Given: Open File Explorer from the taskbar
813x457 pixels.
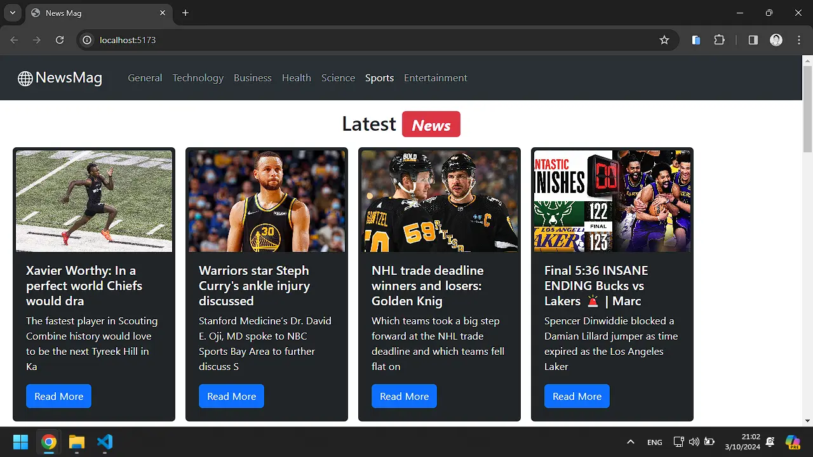Looking at the screenshot, I should click(x=77, y=442).
